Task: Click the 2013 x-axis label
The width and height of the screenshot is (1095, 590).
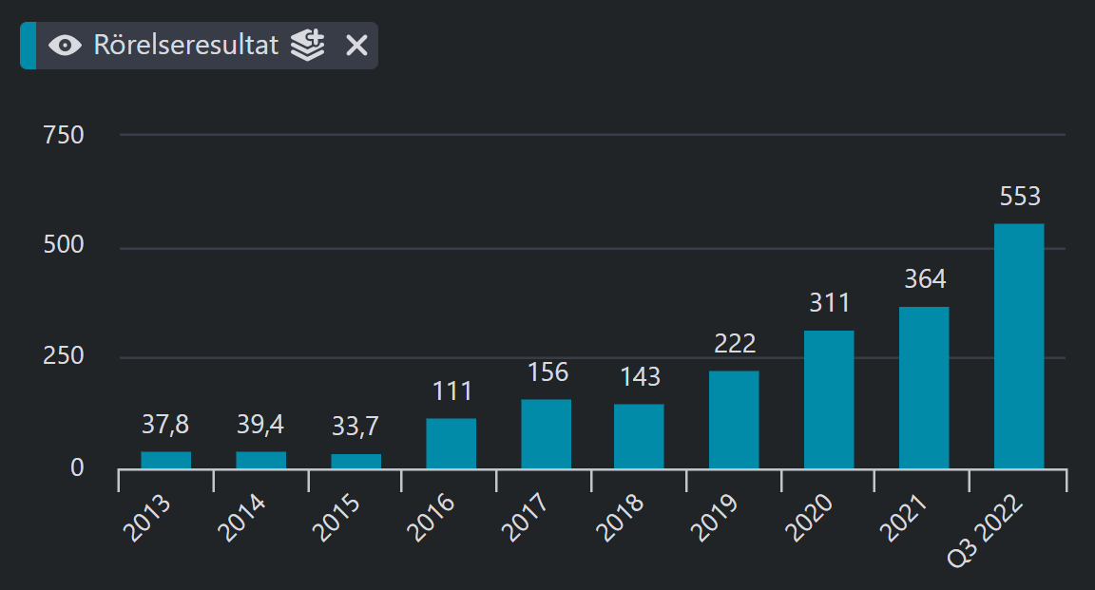Action: (146, 518)
